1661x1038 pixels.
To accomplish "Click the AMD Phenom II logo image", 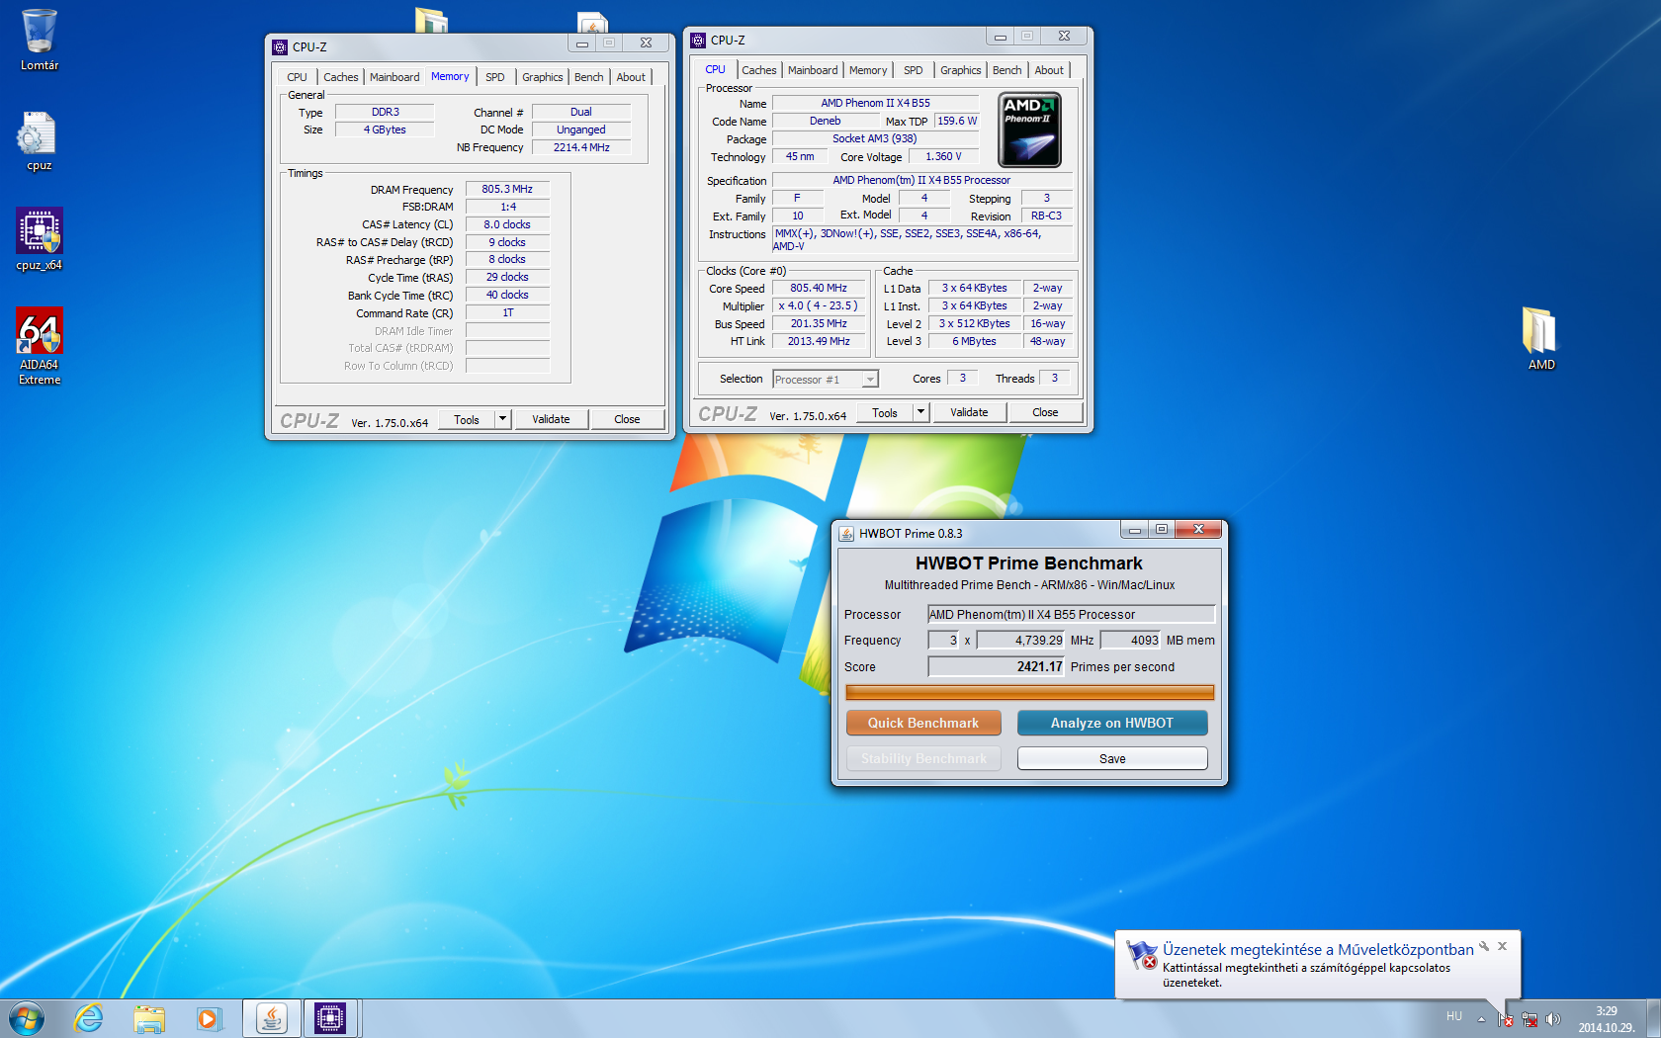I will pyautogui.click(x=1029, y=130).
